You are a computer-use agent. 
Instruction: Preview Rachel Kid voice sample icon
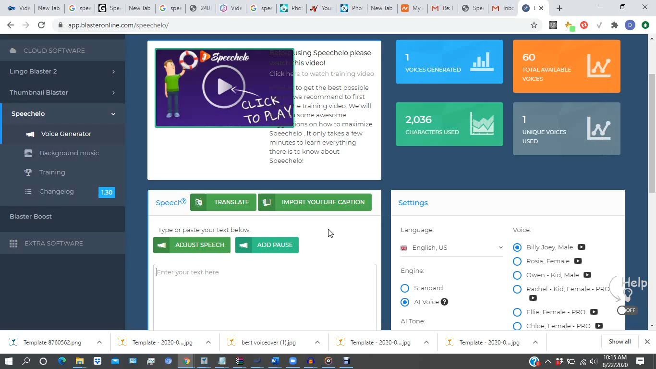pyautogui.click(x=533, y=298)
